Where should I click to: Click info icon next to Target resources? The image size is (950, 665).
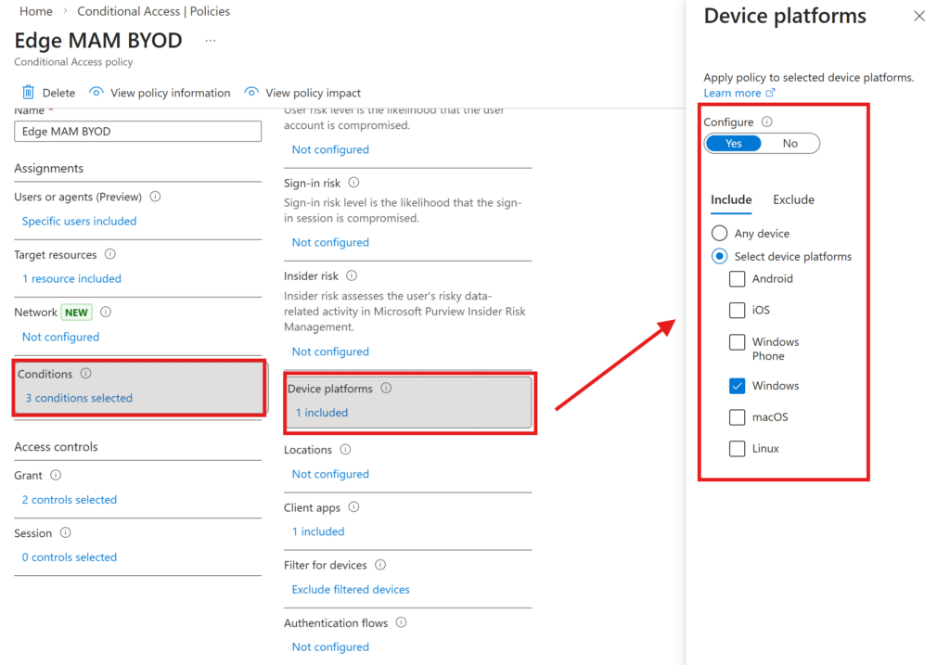pyautogui.click(x=110, y=255)
